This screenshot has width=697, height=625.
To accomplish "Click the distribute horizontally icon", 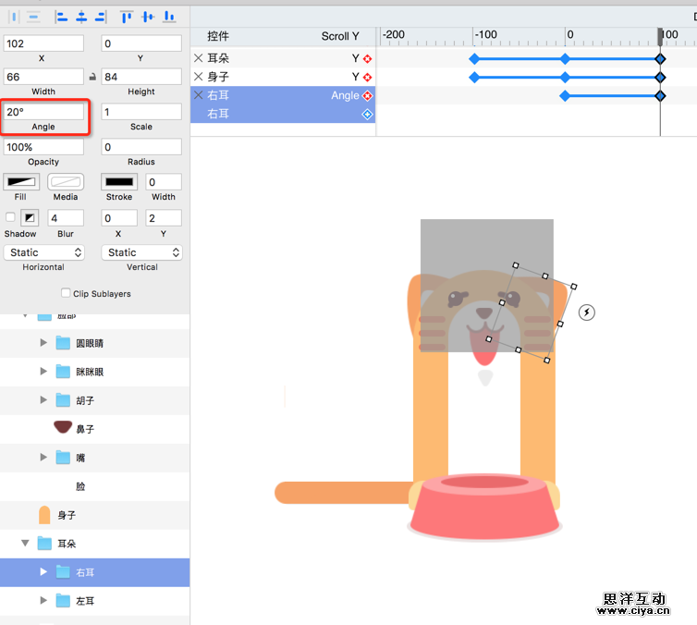I will [x=14, y=18].
